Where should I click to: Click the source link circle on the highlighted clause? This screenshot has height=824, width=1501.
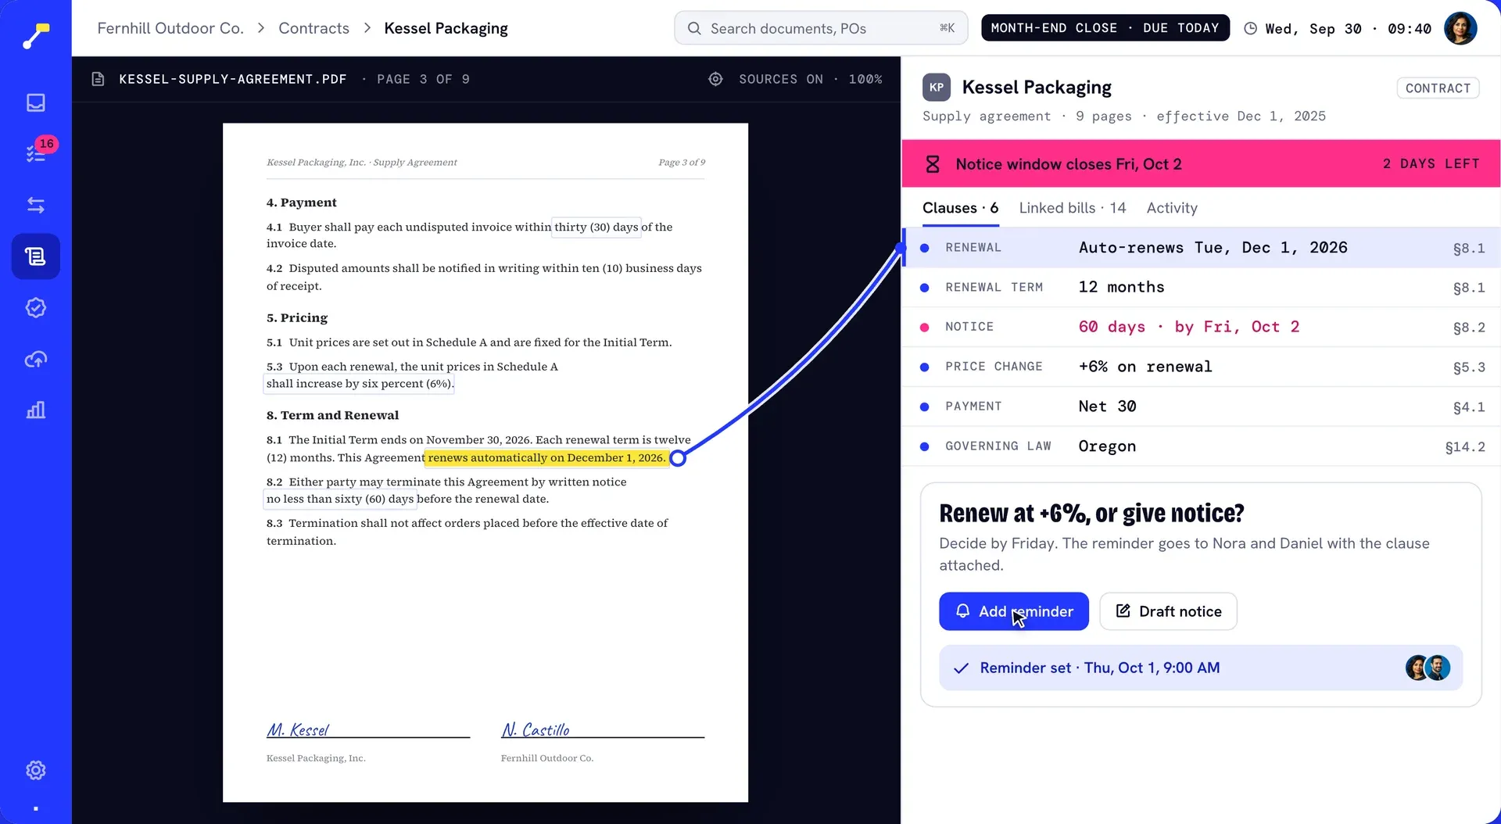click(x=678, y=459)
